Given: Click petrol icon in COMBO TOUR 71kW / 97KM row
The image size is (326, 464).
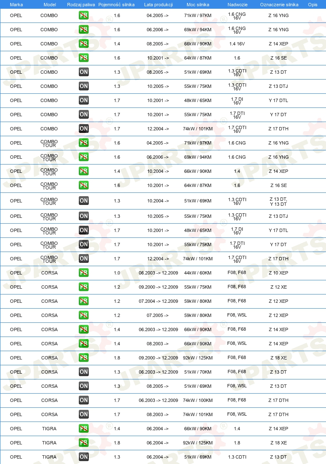Looking at the screenshot, I should (x=84, y=143).
